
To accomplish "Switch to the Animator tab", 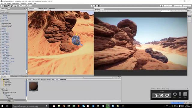I will point(52,8).
